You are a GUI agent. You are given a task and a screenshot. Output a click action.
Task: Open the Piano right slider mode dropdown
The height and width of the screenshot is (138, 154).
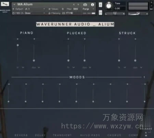coord(39,67)
